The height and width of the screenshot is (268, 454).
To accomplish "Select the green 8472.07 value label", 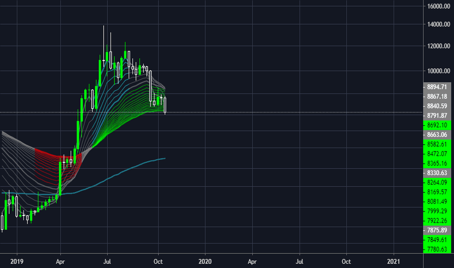I will pyautogui.click(x=437, y=154).
